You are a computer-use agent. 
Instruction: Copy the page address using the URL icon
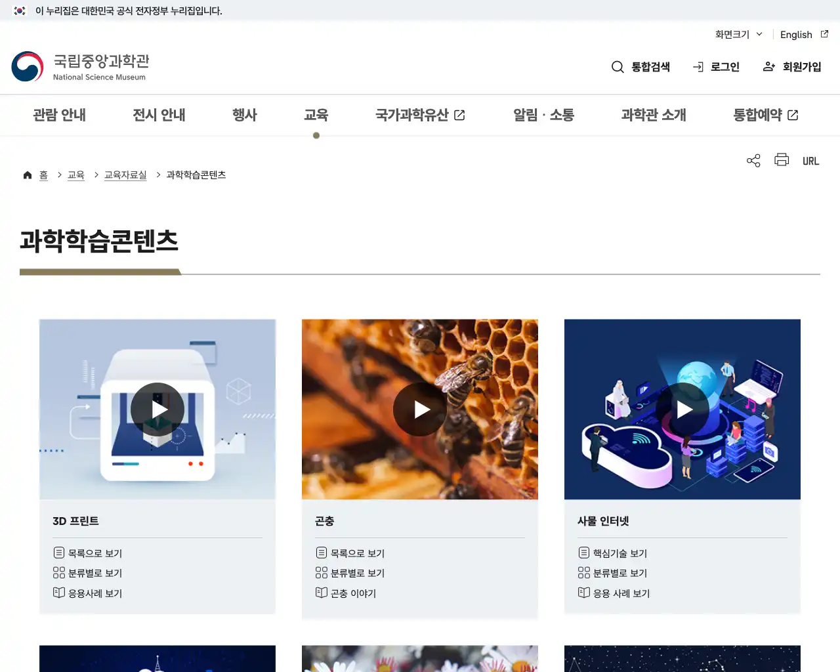coord(810,160)
